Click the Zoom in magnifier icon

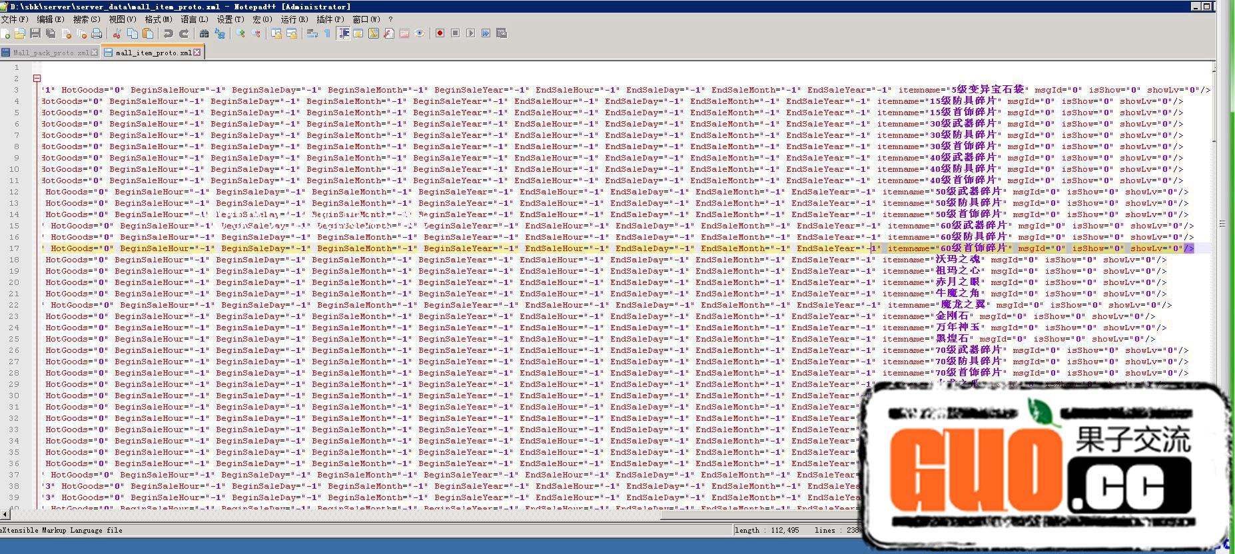coord(240,33)
